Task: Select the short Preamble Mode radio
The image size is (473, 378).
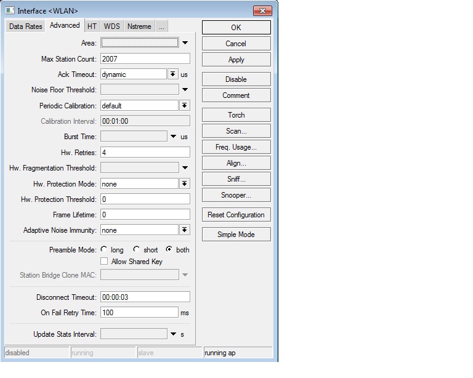Action: tap(137, 249)
